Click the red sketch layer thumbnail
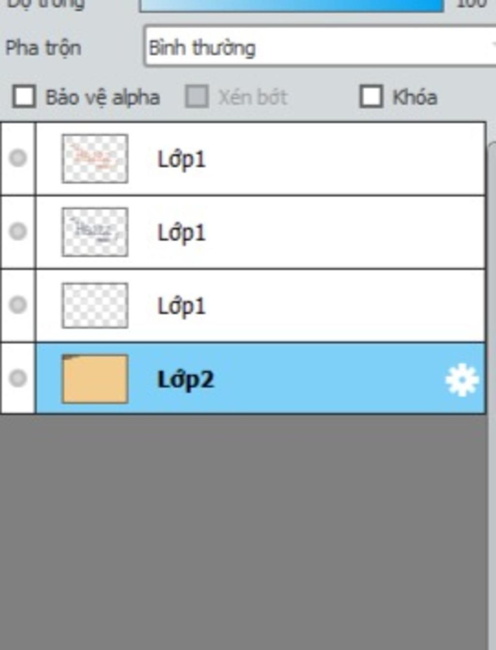This screenshot has height=650, width=496. (95, 159)
